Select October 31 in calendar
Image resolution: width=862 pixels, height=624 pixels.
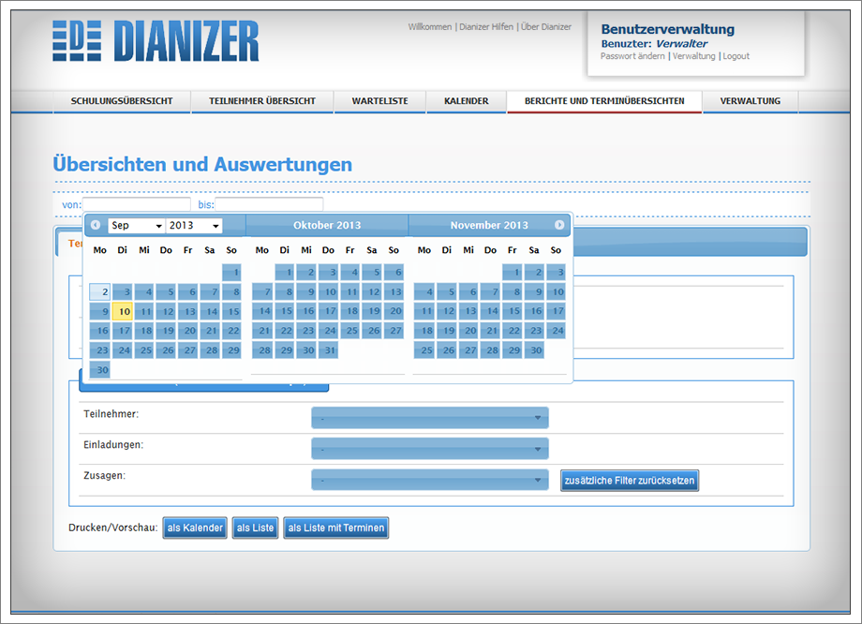pos(328,350)
